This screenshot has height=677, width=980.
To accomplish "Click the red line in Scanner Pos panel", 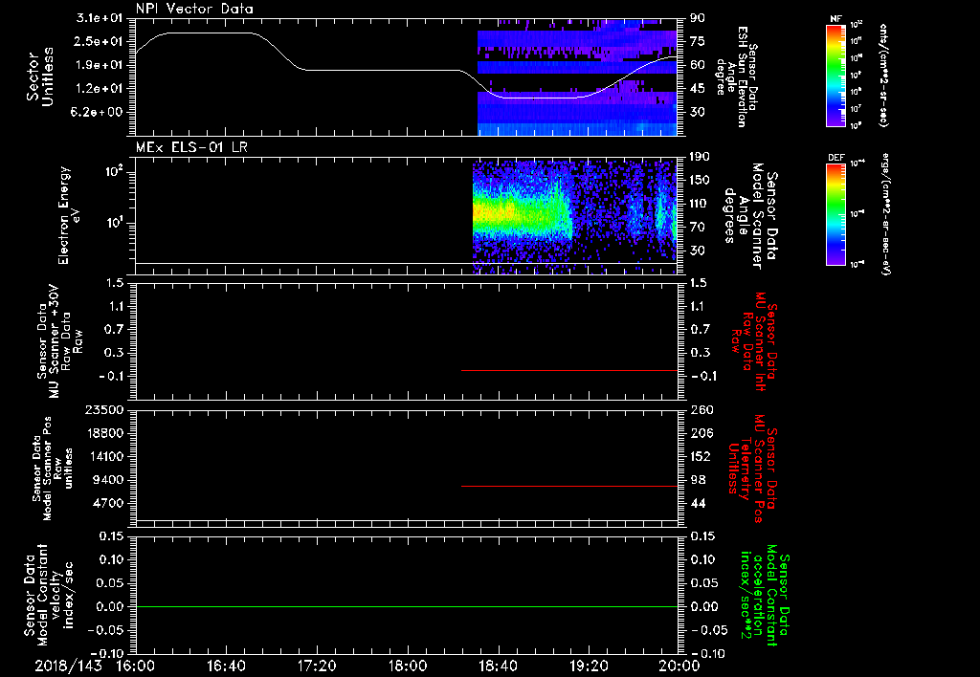I will 569,486.
